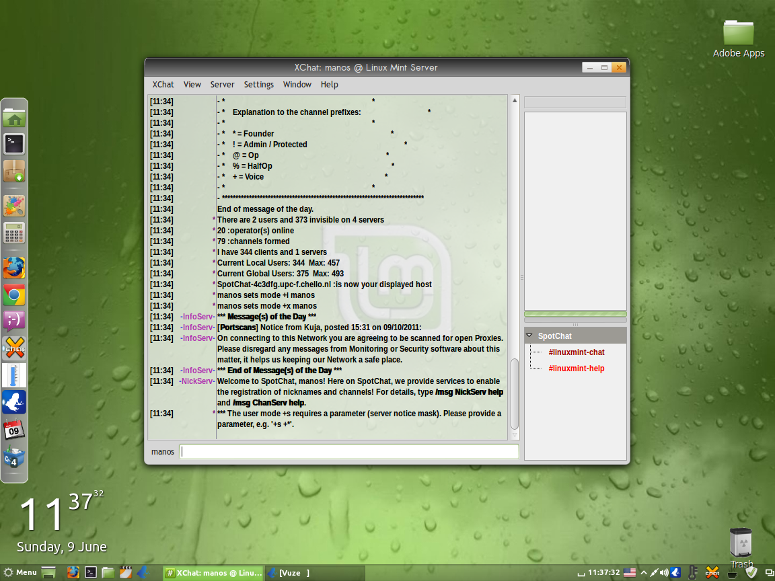Expand hidden tray icons with the caret
This screenshot has height=581, width=775.
click(644, 573)
